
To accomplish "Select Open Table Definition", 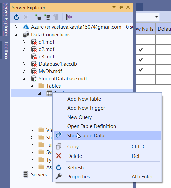I will click(x=107, y=126).
